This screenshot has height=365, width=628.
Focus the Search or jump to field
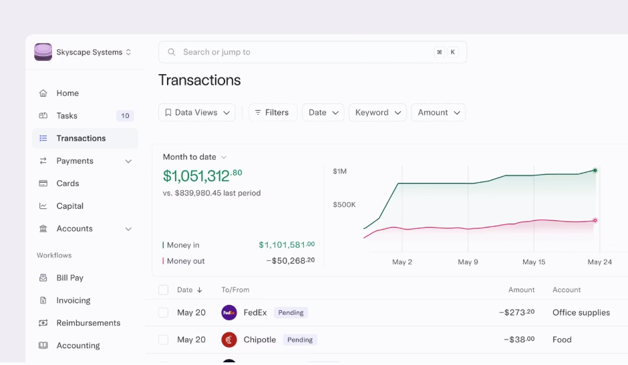(x=313, y=52)
